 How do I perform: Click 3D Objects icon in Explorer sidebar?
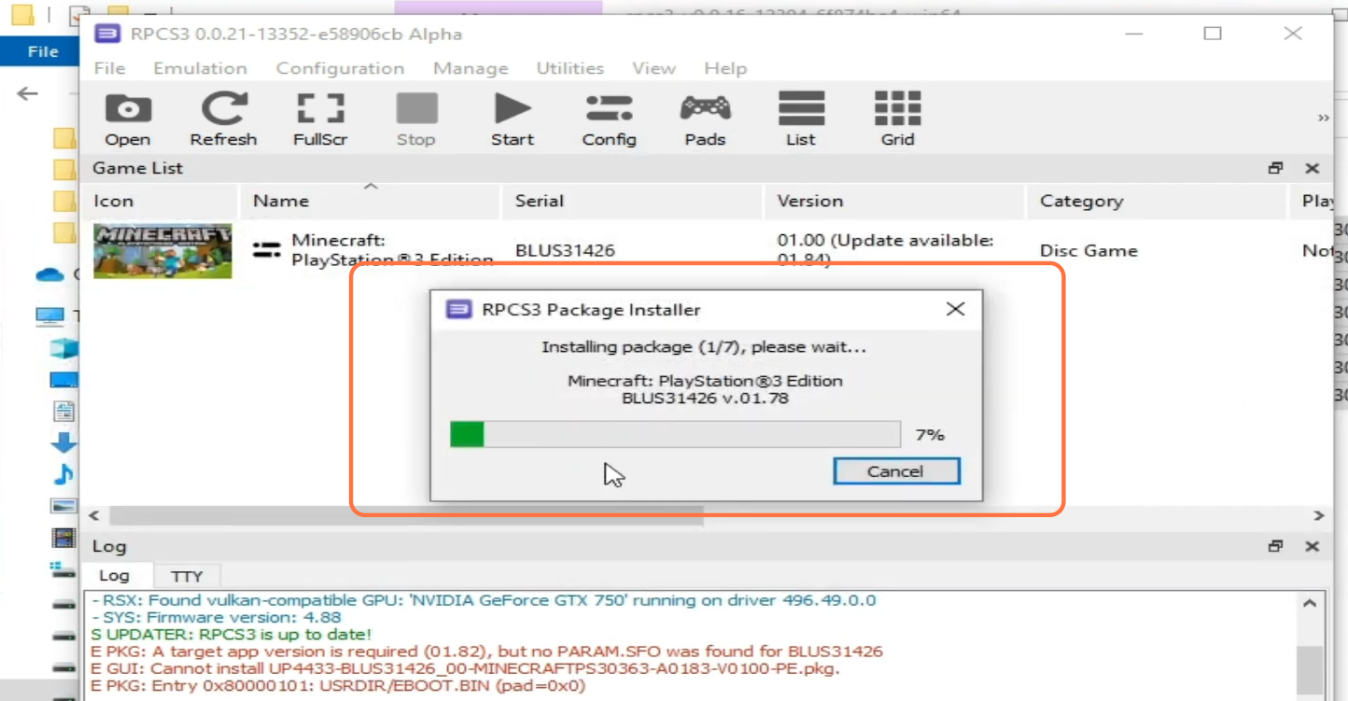pos(63,348)
